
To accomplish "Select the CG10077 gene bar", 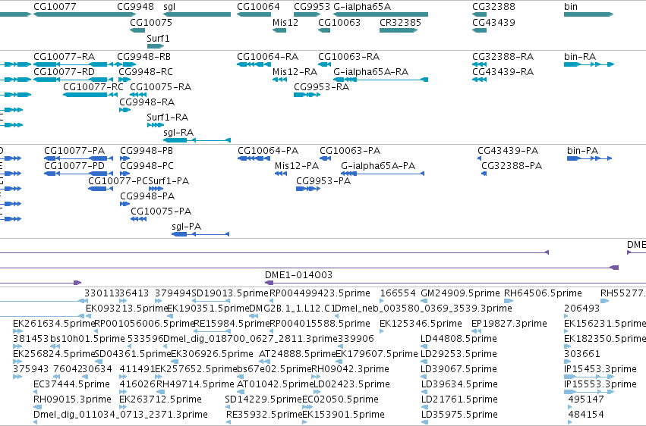I will coord(84,14).
